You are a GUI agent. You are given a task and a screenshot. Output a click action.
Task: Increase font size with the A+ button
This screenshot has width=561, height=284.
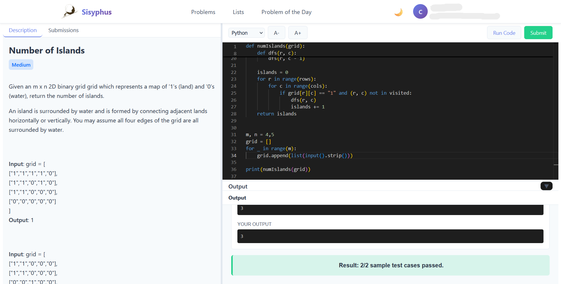298,33
